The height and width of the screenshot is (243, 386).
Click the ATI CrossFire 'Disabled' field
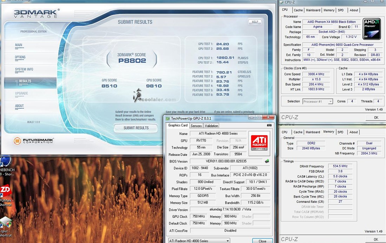point(230,230)
